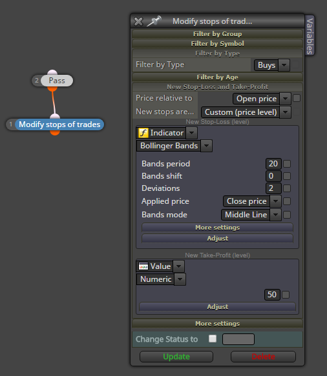Click orange output connector under Modify stops block
327x376 pixels.
coord(55,133)
